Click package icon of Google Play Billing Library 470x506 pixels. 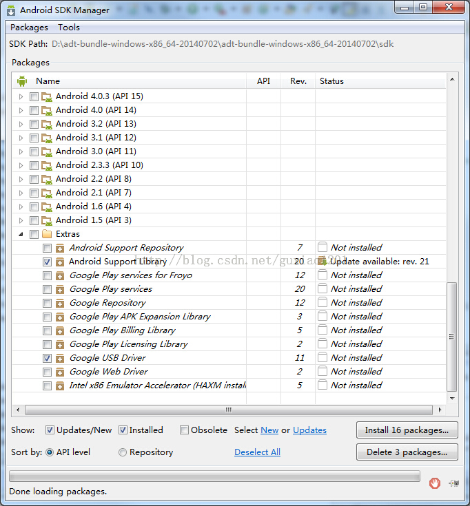coord(60,330)
